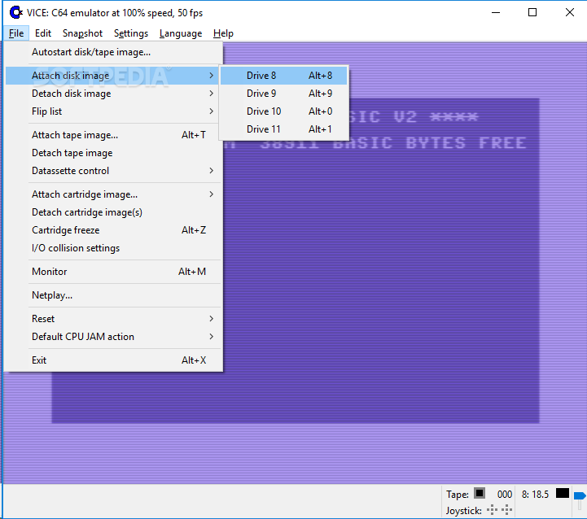Attach disk image to Drive 8
This screenshot has height=519, width=587.
click(284, 76)
